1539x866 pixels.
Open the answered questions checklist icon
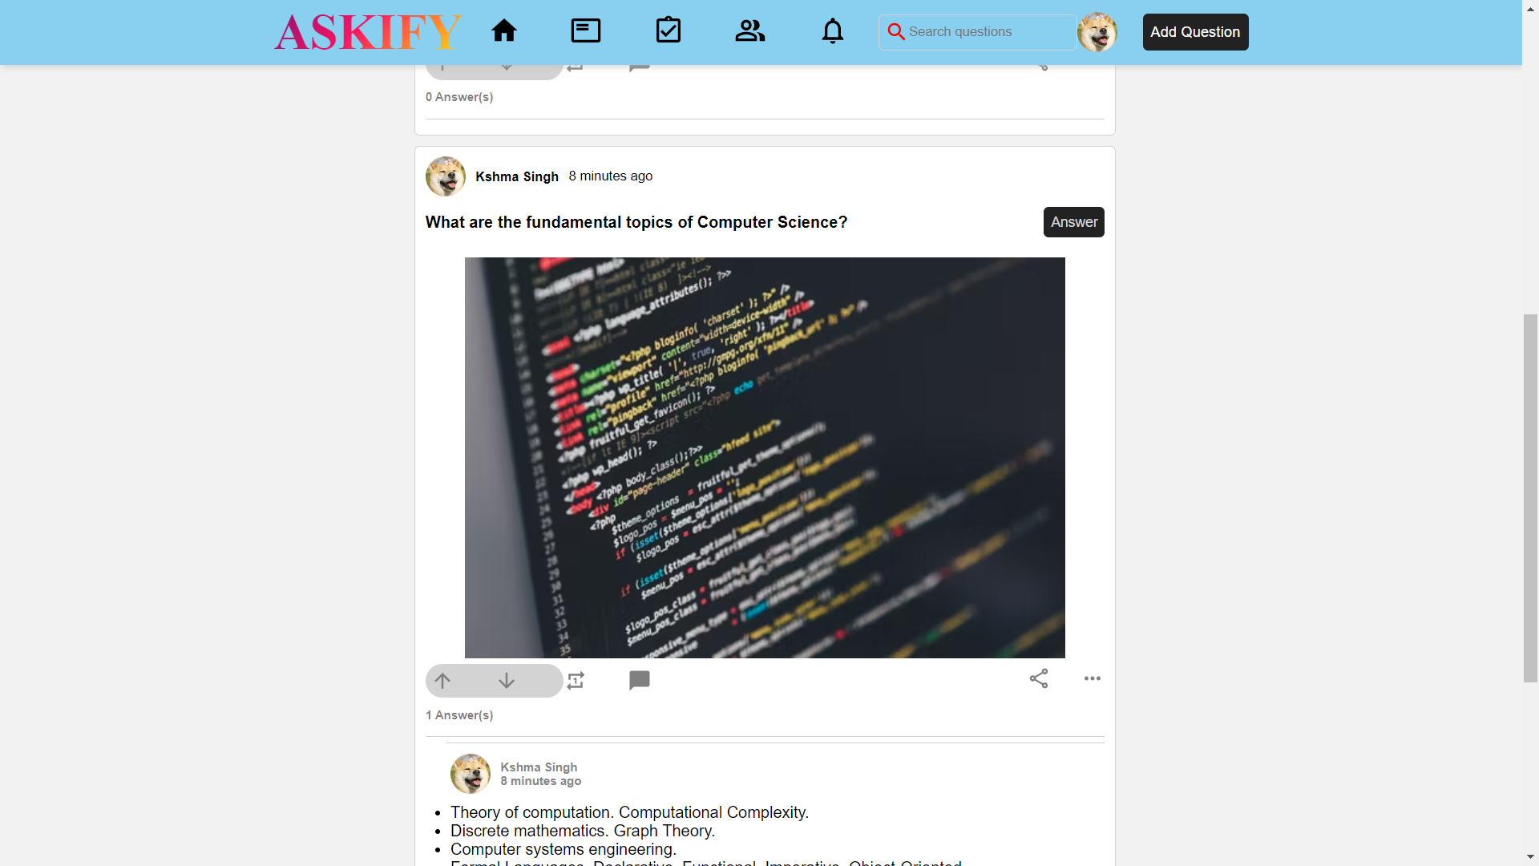point(669,30)
